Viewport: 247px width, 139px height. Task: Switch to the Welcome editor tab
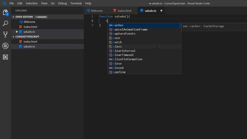pos(97,11)
